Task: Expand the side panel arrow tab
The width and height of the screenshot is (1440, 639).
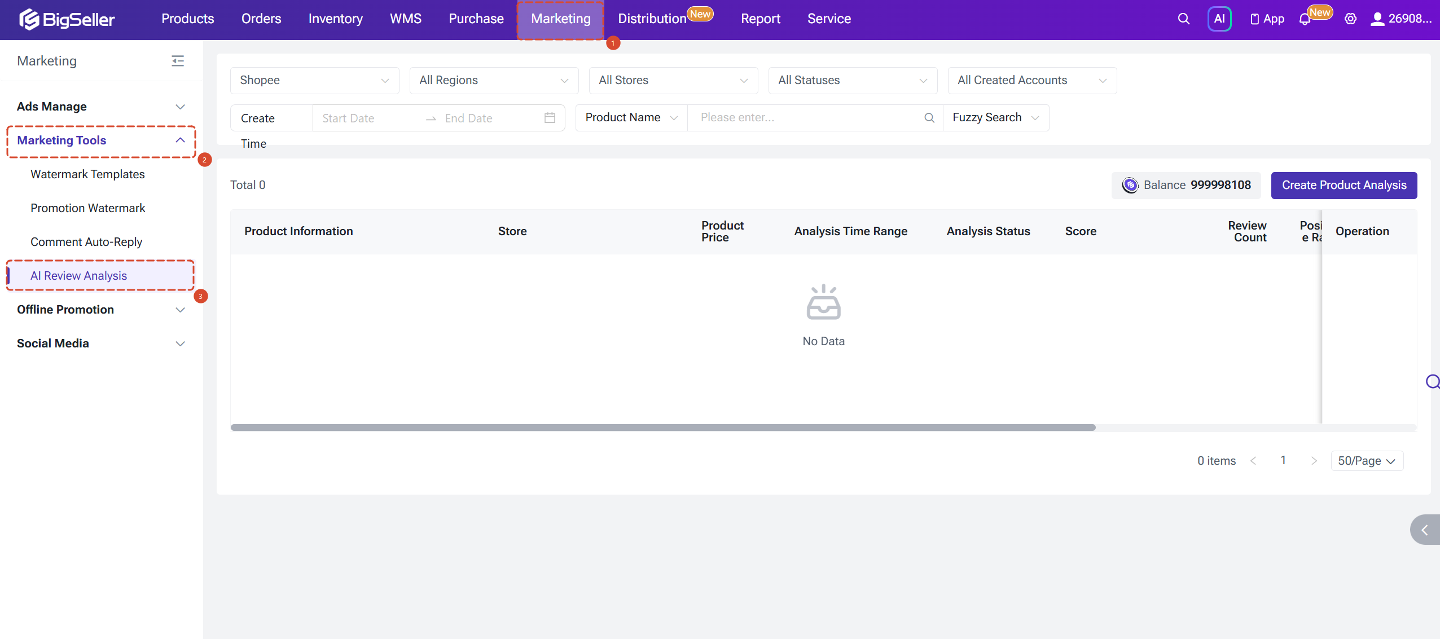Action: click(x=1425, y=530)
